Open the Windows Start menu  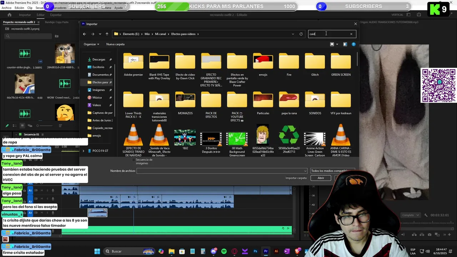click(x=97, y=251)
